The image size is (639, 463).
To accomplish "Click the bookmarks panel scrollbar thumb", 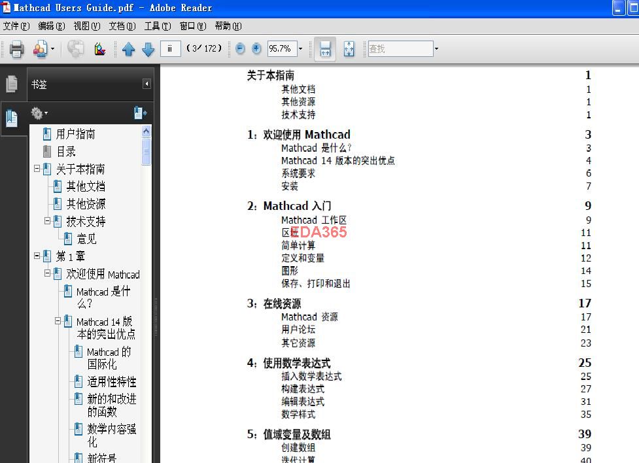I will 147,151.
